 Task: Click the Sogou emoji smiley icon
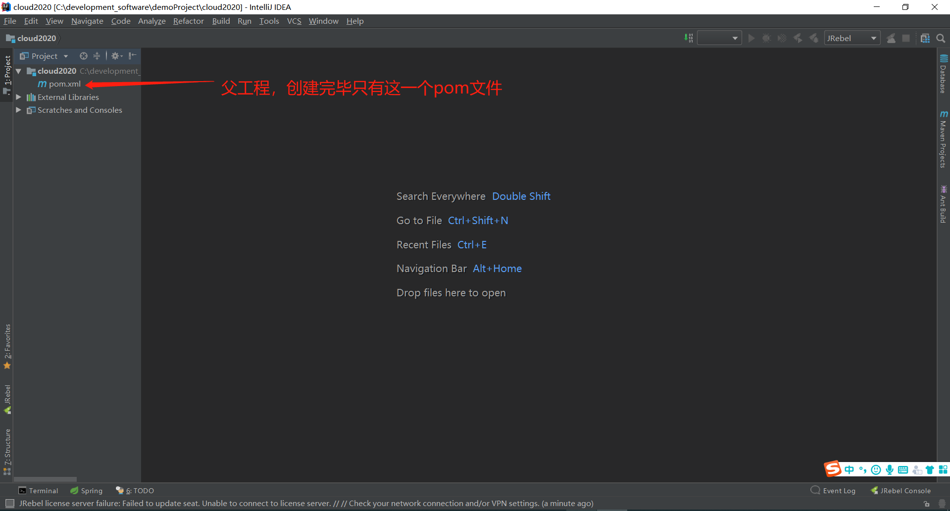point(876,470)
